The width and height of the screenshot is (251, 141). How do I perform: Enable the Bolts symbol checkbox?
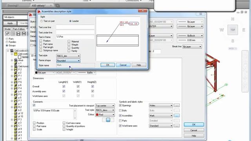[x=120, y=110]
